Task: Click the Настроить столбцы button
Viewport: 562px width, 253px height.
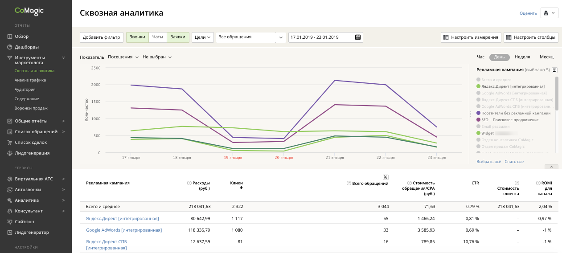Action: pyautogui.click(x=531, y=37)
